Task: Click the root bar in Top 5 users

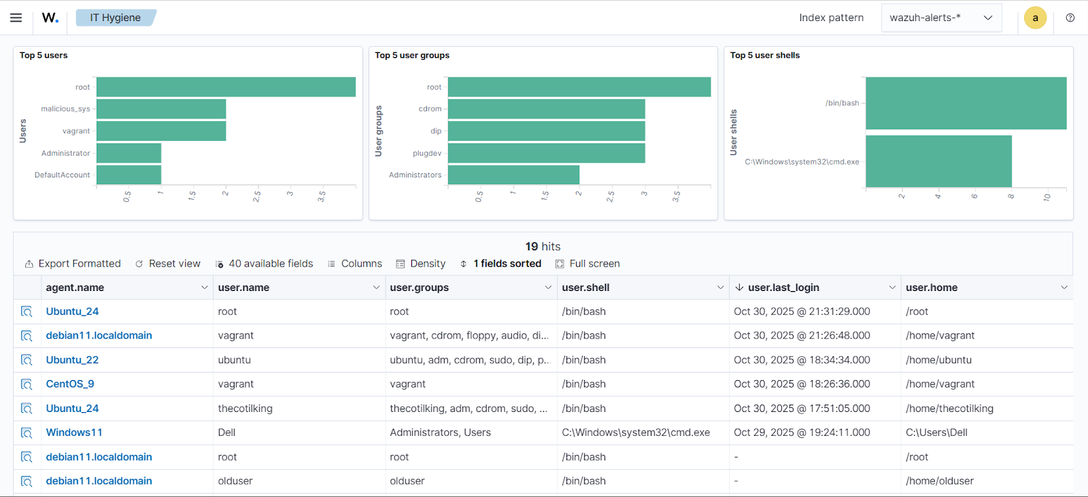Action: 226,87
